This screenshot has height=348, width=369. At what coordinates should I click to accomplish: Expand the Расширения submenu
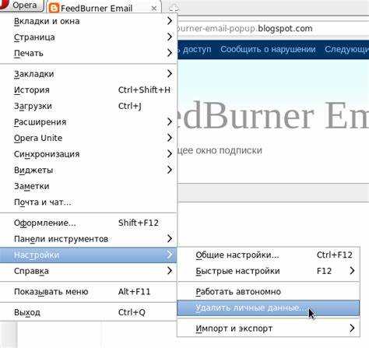point(88,121)
